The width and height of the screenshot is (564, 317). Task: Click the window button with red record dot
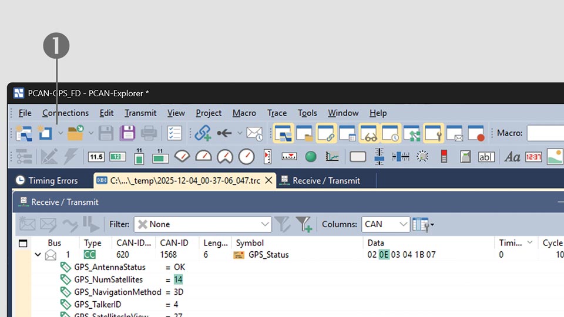pos(476,133)
